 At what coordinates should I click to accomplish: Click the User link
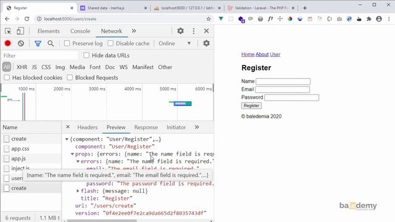tap(275, 54)
